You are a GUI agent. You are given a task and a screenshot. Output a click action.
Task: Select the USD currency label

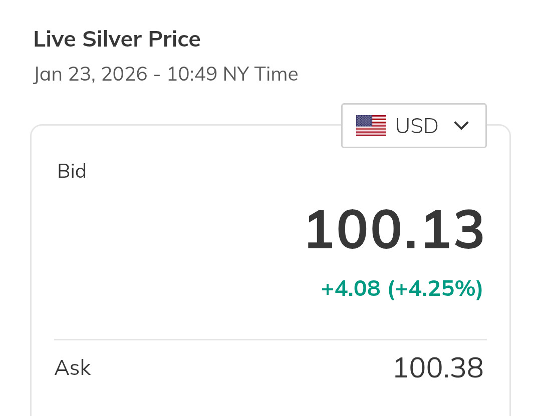click(x=417, y=126)
